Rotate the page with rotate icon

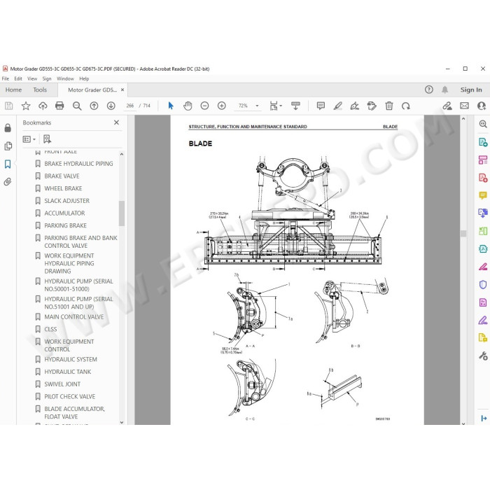tap(405, 106)
